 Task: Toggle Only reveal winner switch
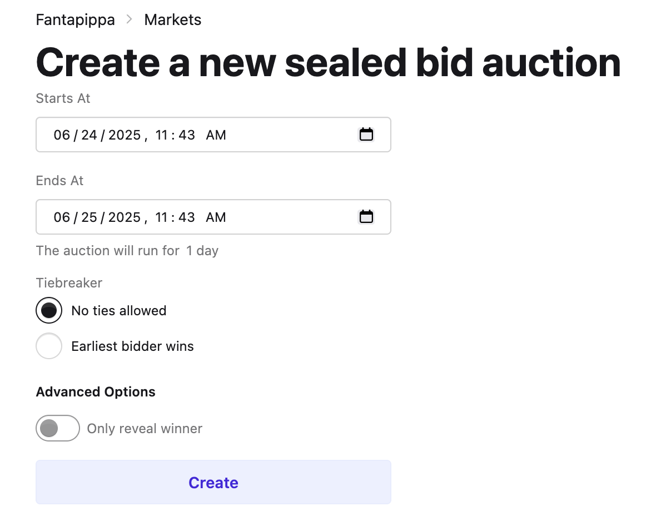58,428
